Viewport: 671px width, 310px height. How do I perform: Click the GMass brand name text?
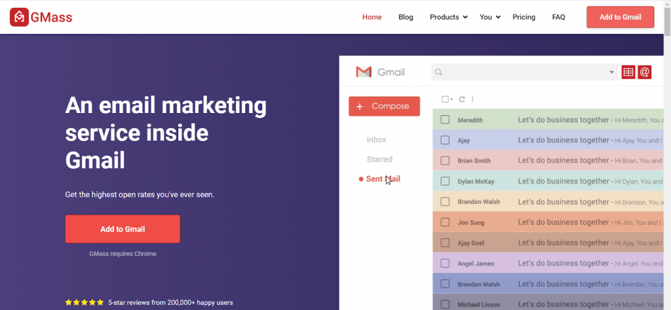pyautogui.click(x=51, y=18)
